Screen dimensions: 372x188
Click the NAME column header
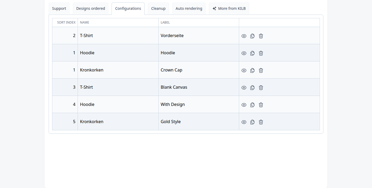pos(118,23)
